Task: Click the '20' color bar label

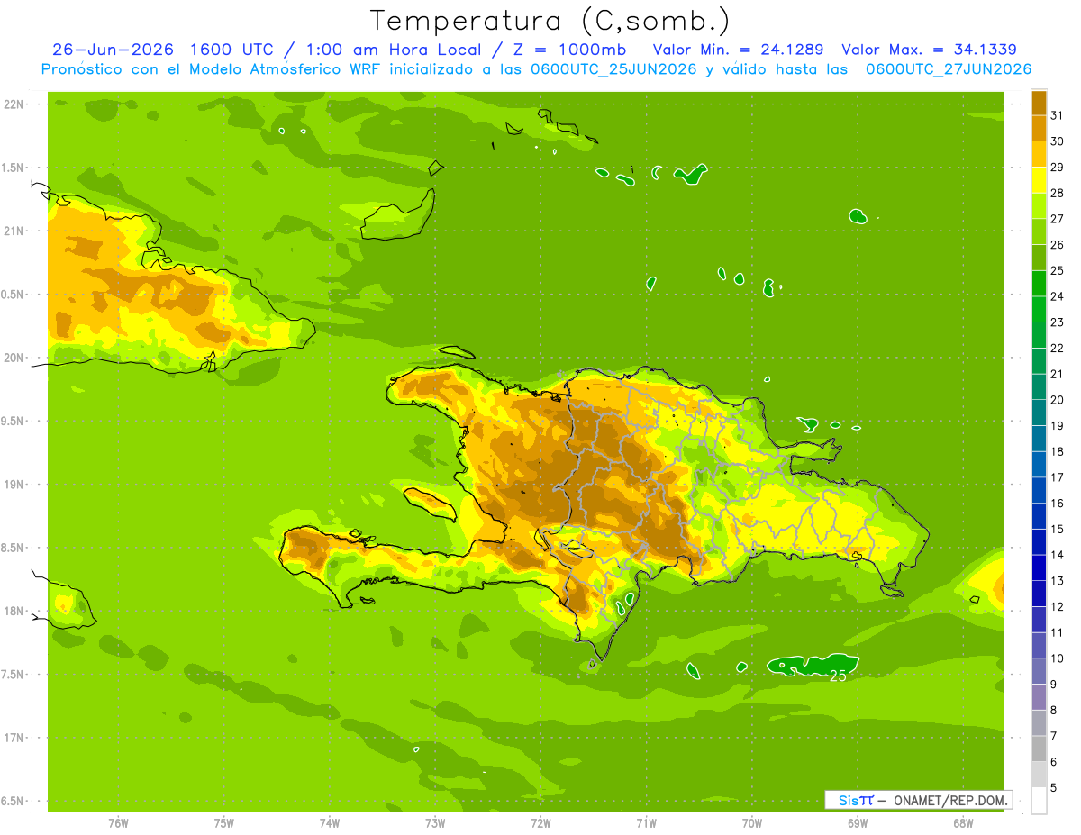Action: pos(1056,400)
